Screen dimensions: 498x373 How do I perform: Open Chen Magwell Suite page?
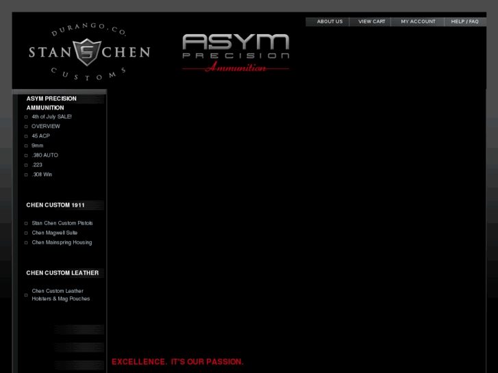coord(55,233)
